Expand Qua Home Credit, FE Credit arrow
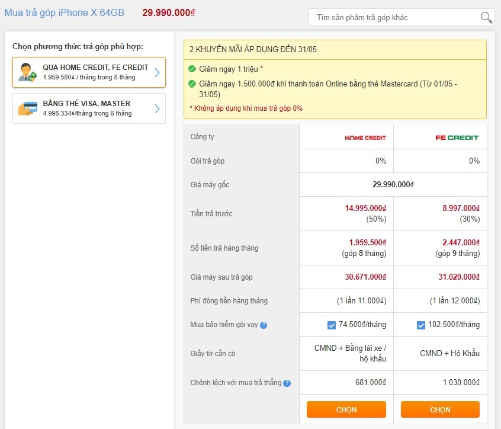 157,73
